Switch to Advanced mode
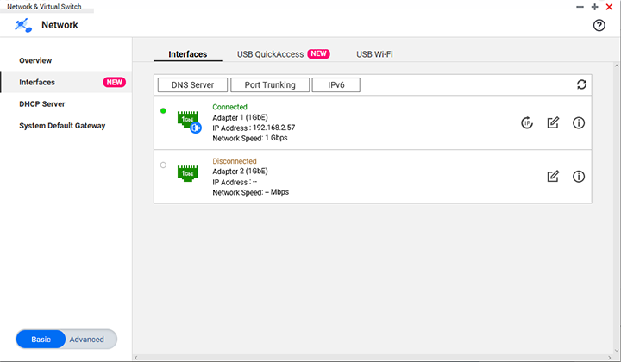 (86, 340)
